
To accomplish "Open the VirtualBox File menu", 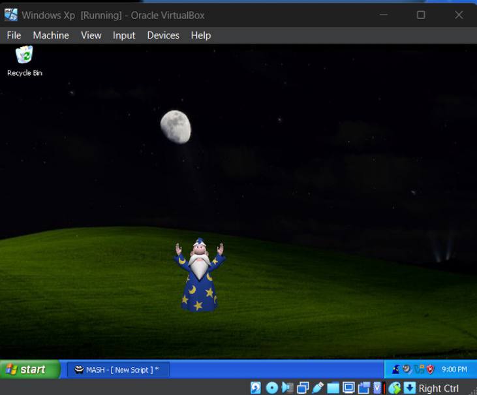I will pyautogui.click(x=14, y=35).
